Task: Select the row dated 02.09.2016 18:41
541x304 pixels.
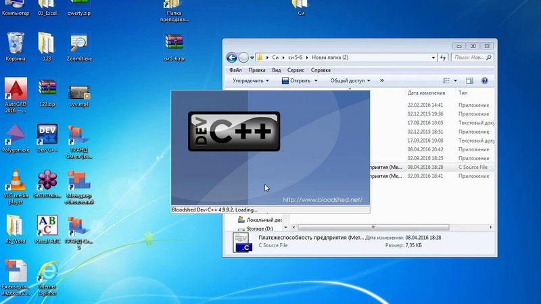Action: 432,176
